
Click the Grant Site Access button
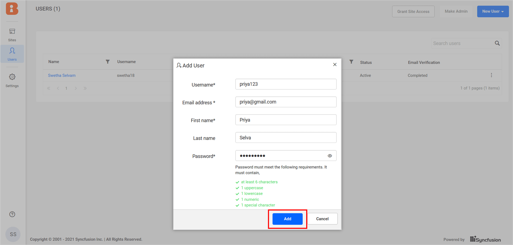pyautogui.click(x=413, y=11)
